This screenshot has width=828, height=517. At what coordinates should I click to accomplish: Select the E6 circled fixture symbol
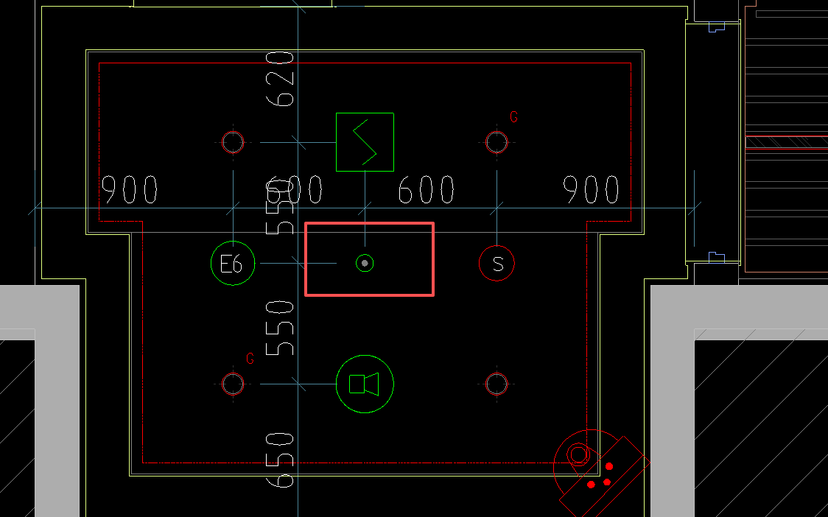pos(233,263)
